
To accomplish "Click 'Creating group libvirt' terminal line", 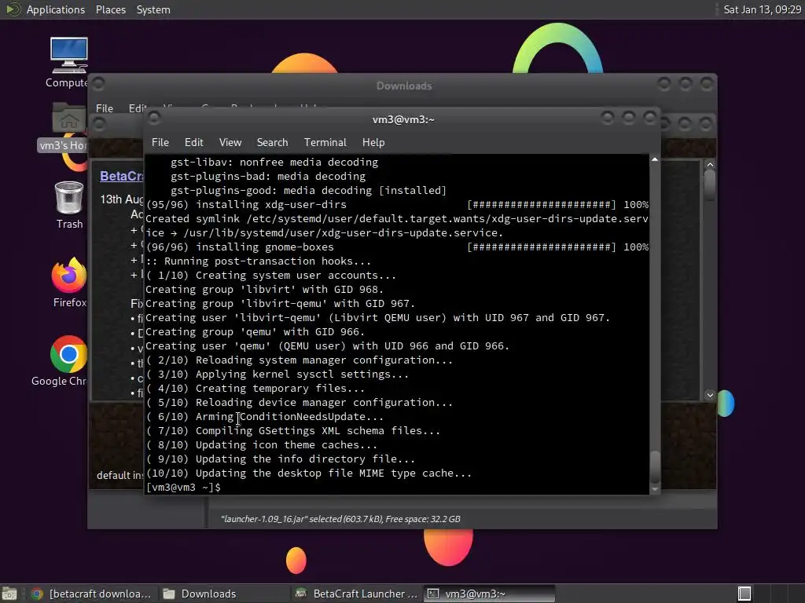I will 264,290.
